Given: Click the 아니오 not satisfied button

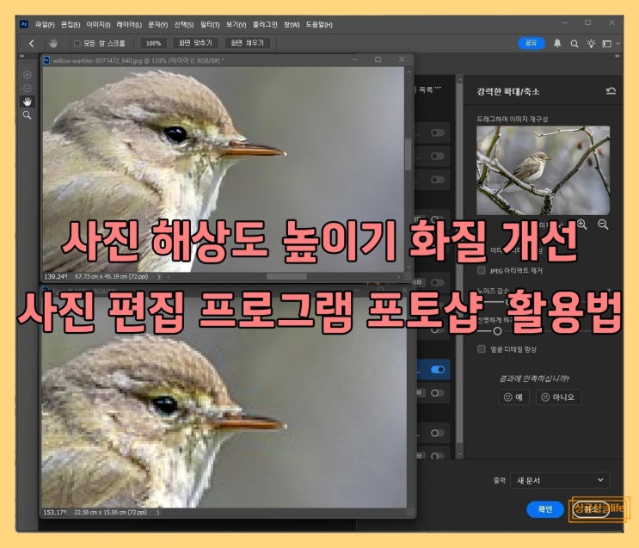Looking at the screenshot, I should click(x=558, y=397).
